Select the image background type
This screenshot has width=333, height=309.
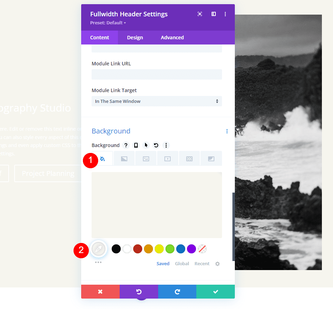pyautogui.click(x=146, y=158)
